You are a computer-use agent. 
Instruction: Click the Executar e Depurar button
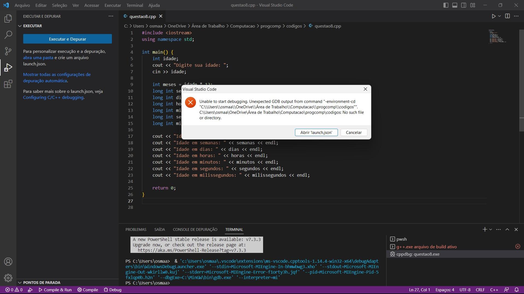point(67,39)
